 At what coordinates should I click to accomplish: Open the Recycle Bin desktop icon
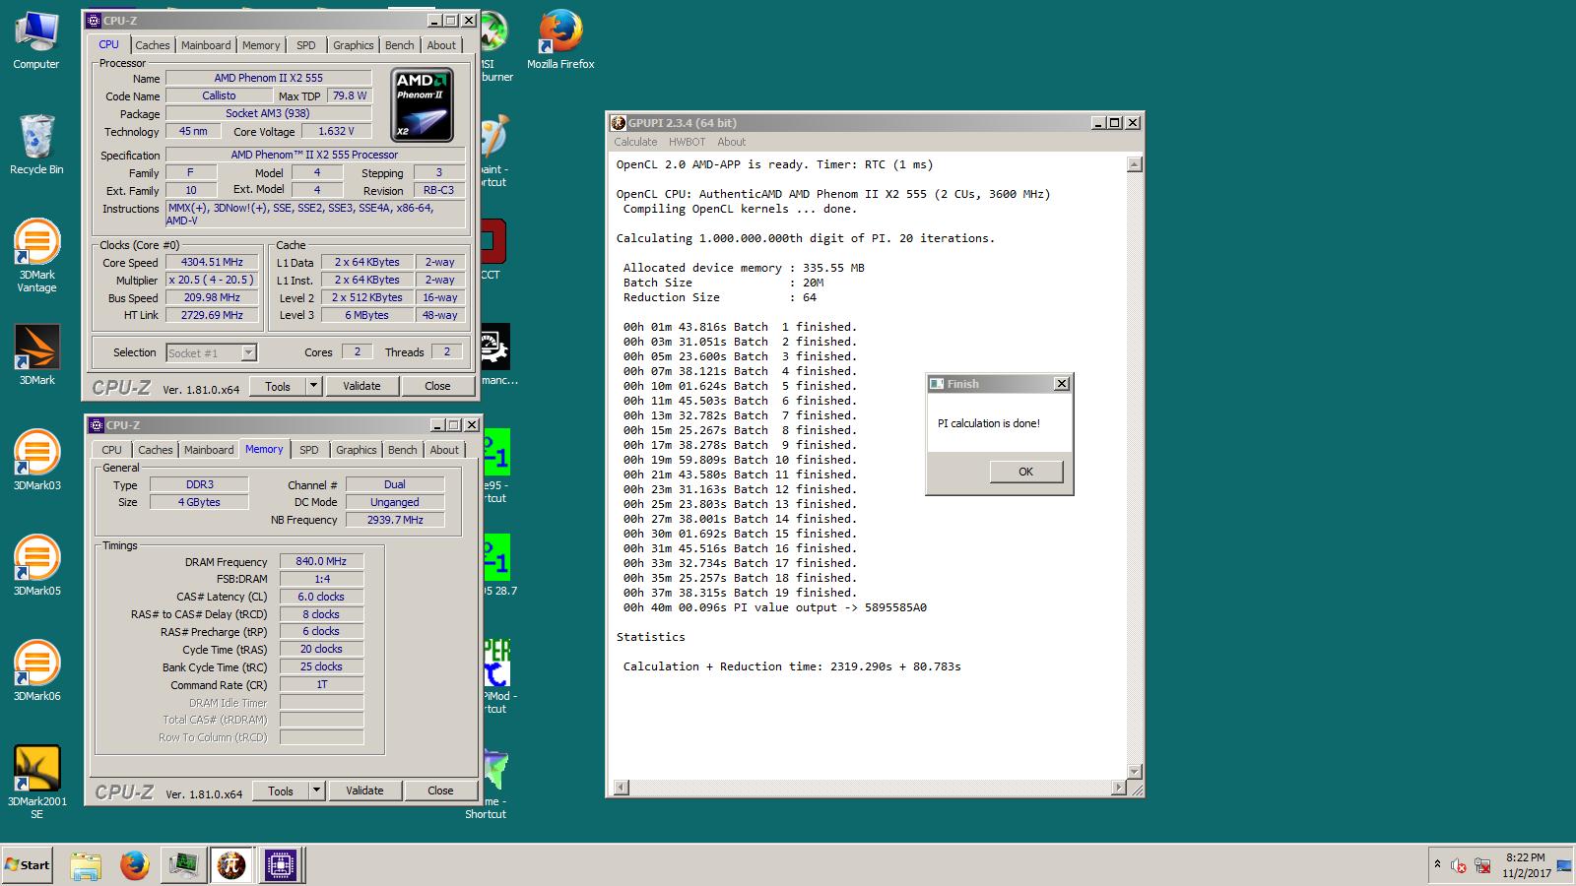coord(36,145)
